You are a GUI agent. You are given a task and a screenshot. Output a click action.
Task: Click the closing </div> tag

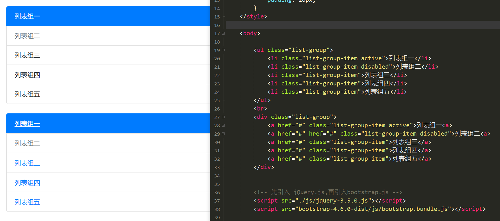coord(264,167)
